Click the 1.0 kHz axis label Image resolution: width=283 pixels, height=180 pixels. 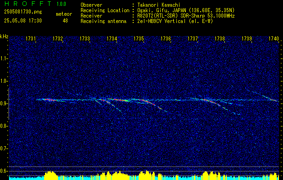coord(4,81)
